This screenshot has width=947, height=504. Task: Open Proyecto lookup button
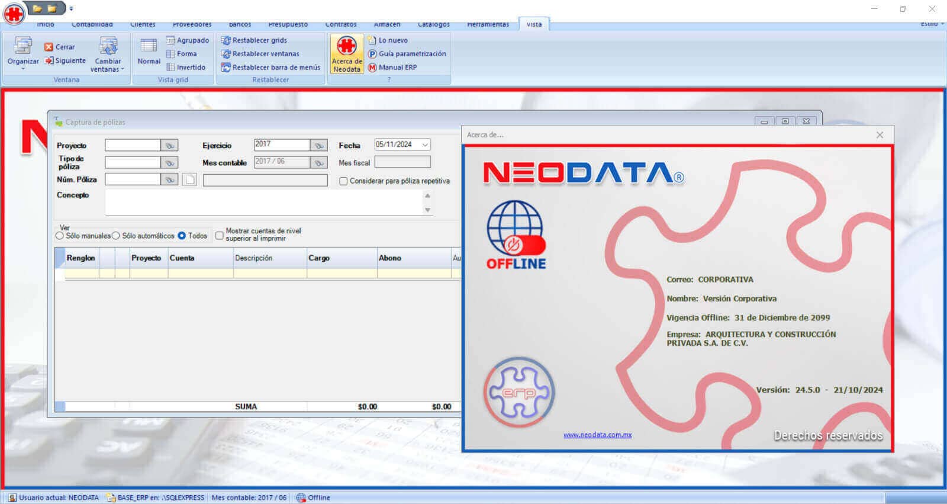(169, 145)
